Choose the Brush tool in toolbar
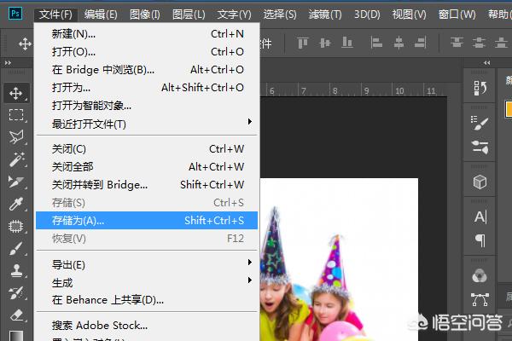512x341 pixels. (15, 248)
